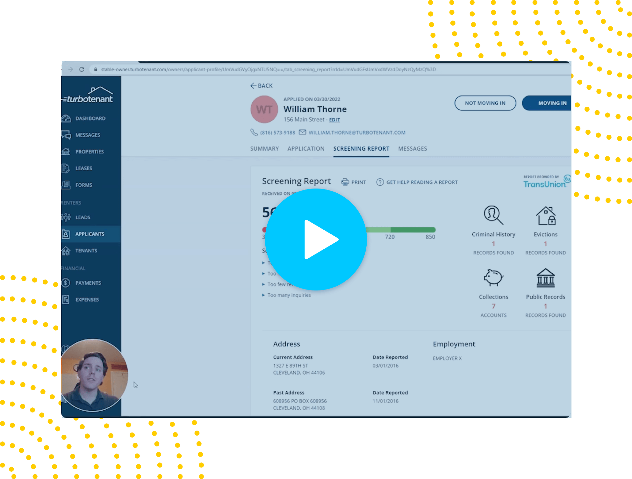Open the Forms icon in sidebar

[66, 185]
